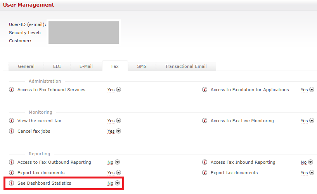The image size is (317, 194).
Task: Open the info icon for Cancel fax jobs
Action: coord(11,131)
